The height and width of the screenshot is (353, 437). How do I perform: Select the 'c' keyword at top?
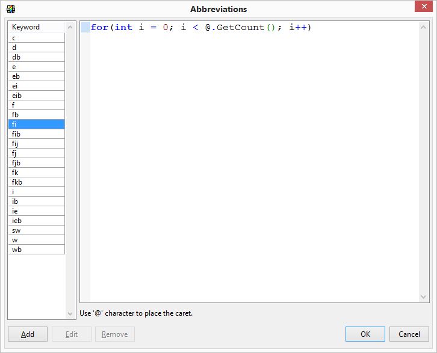tap(36, 38)
